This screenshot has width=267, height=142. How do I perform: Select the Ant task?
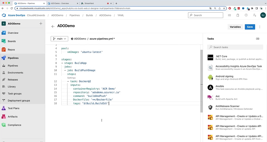(x=235, y=97)
